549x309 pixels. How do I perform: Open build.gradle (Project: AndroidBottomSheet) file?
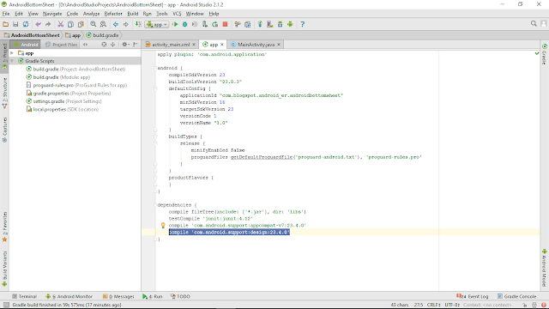pyautogui.click(x=75, y=69)
